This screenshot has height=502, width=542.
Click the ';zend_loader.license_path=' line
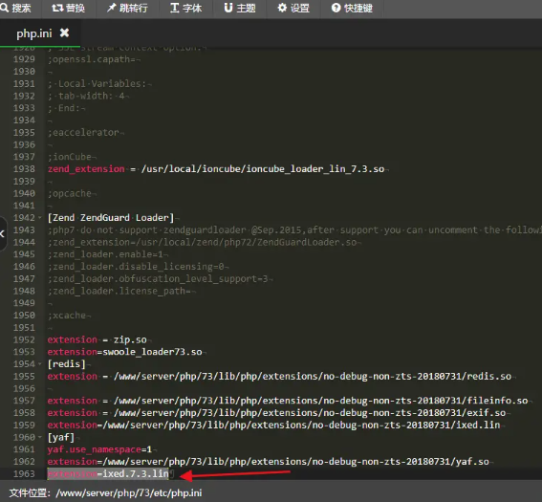point(119,291)
